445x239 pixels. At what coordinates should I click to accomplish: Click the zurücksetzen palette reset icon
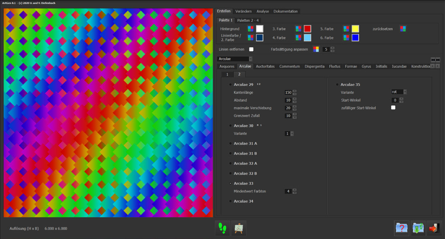click(403, 29)
